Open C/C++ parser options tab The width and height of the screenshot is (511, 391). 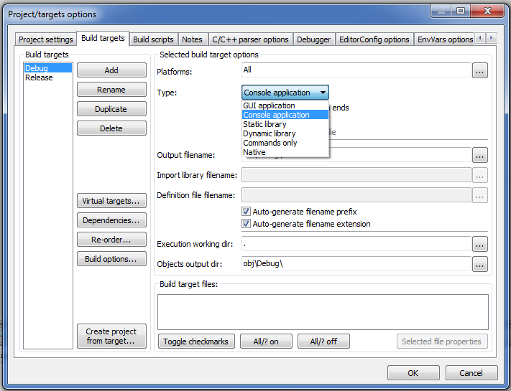pos(250,39)
